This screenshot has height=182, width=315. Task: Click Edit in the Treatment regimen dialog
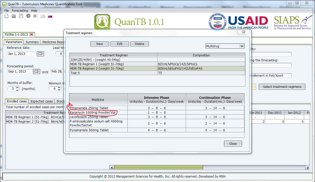(x=120, y=44)
